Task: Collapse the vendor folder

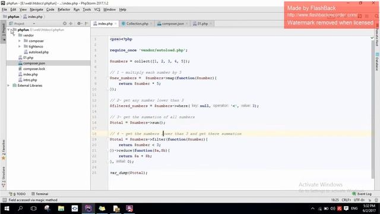Action: pos(14,36)
